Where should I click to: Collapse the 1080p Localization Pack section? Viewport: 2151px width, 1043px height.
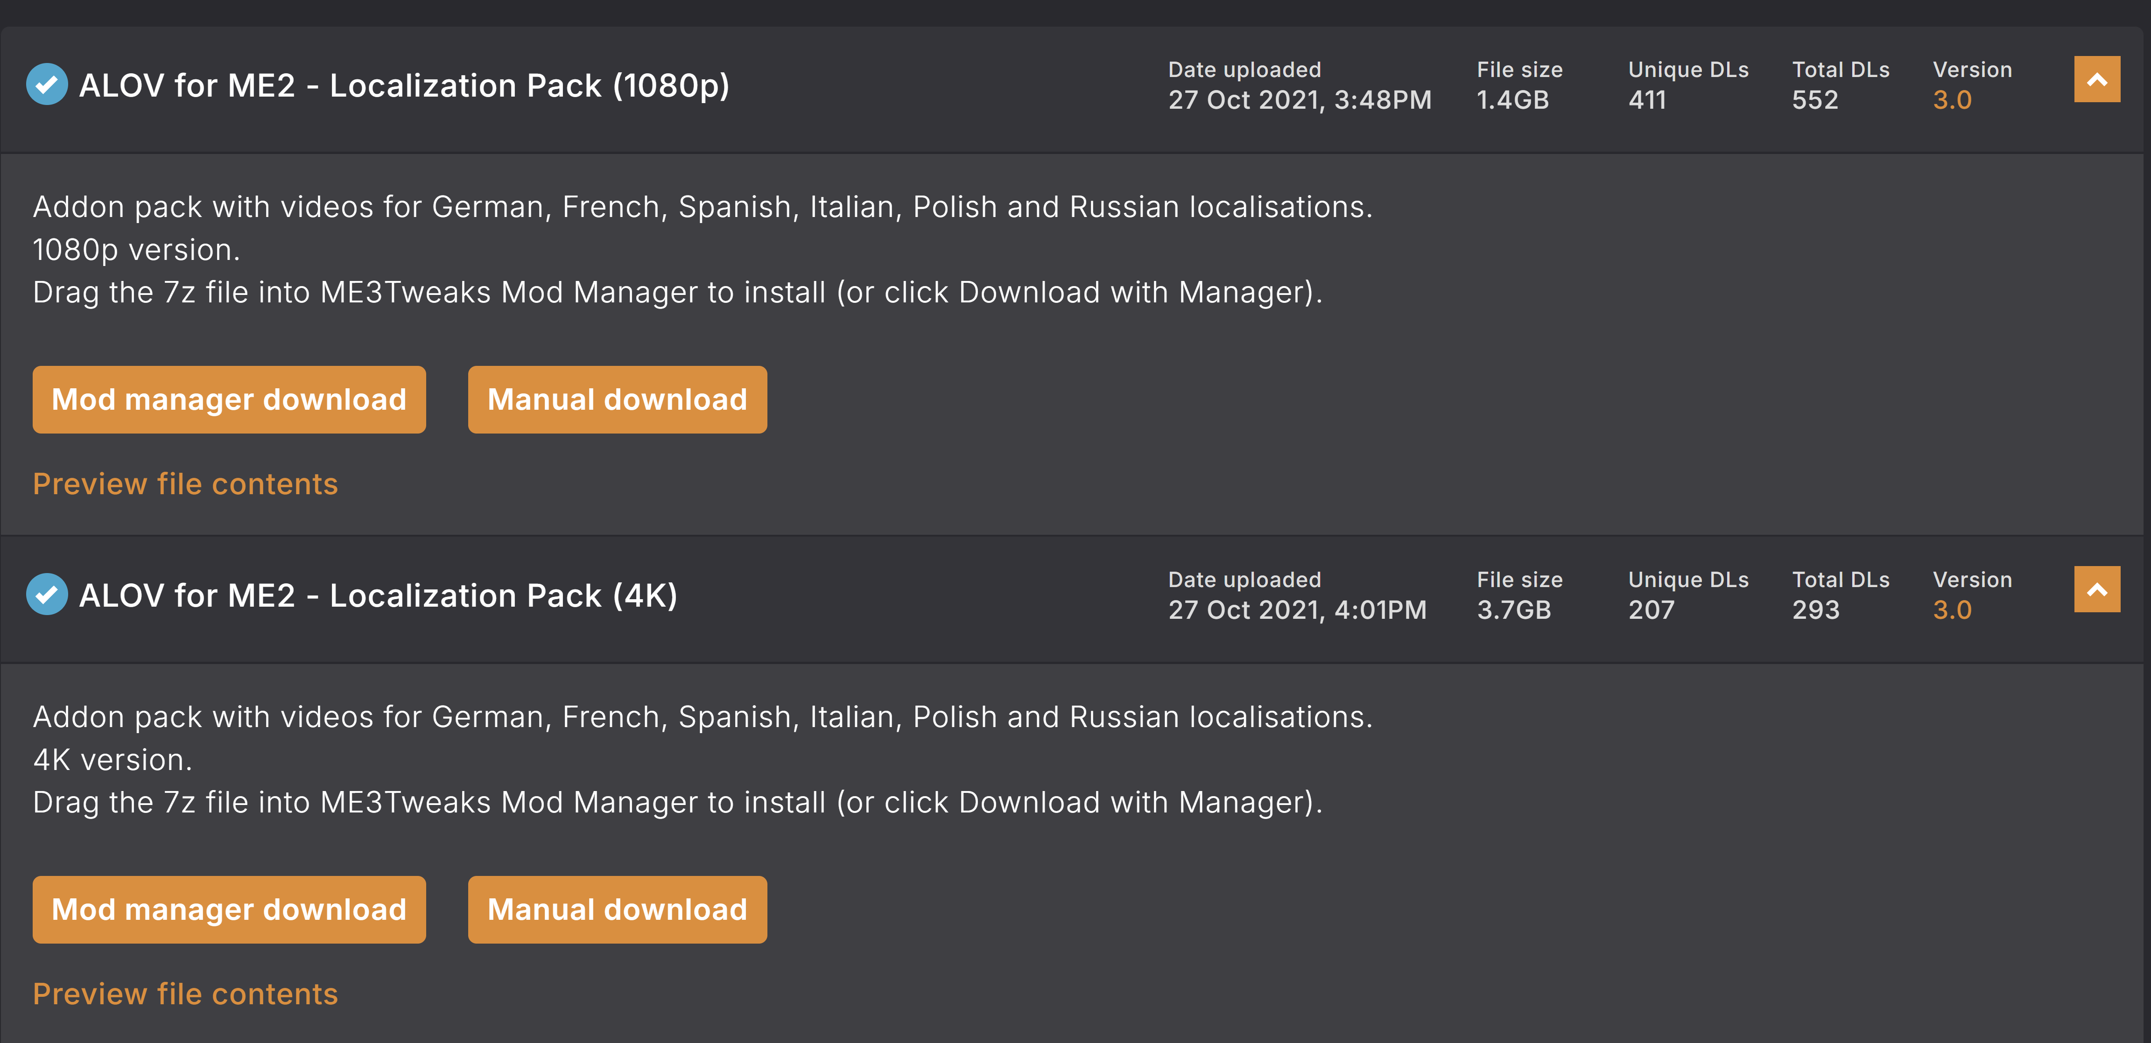[x=2096, y=79]
